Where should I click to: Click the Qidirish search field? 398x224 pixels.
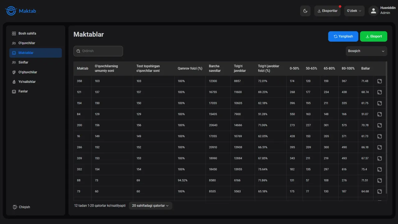[98, 51]
